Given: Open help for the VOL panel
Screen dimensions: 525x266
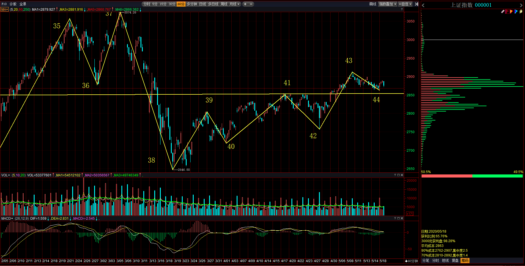Looking at the screenshot, I should coord(395,175).
